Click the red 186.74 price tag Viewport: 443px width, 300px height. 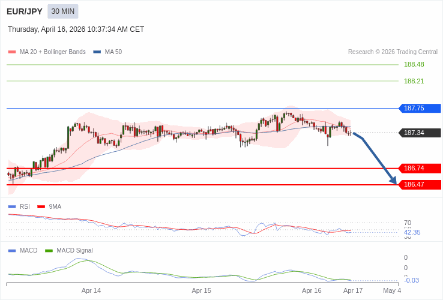click(x=420, y=169)
